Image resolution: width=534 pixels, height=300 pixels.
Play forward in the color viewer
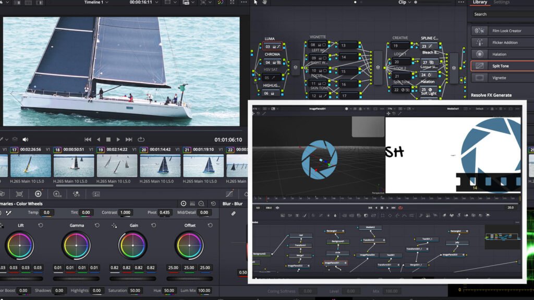coord(118,140)
